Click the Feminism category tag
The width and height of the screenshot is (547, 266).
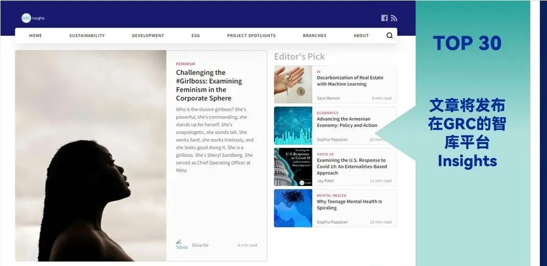click(185, 64)
